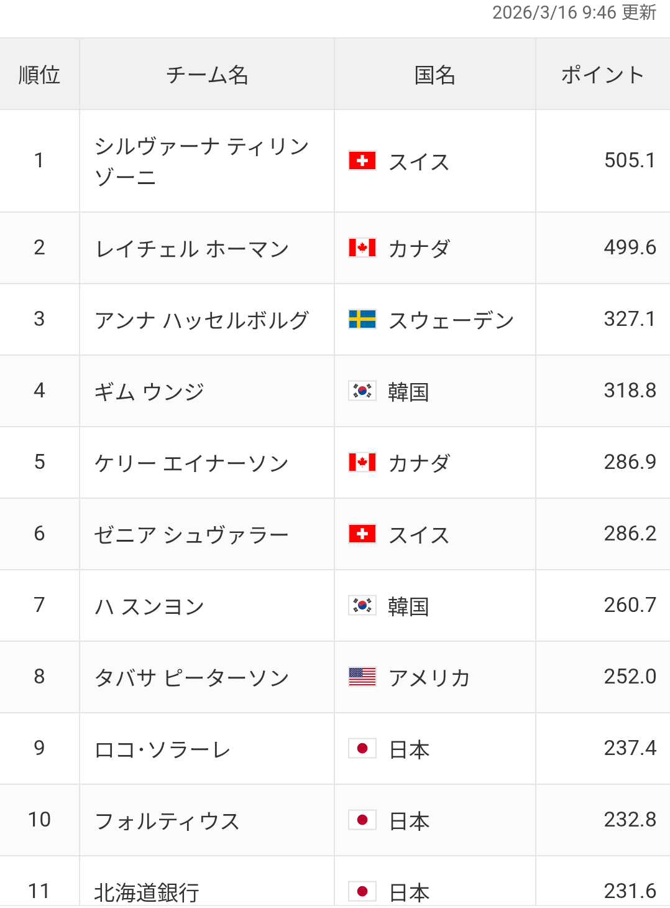Click the Korean flag in the rank 7 row
Viewport: 670px width, 908px height.
click(x=362, y=605)
